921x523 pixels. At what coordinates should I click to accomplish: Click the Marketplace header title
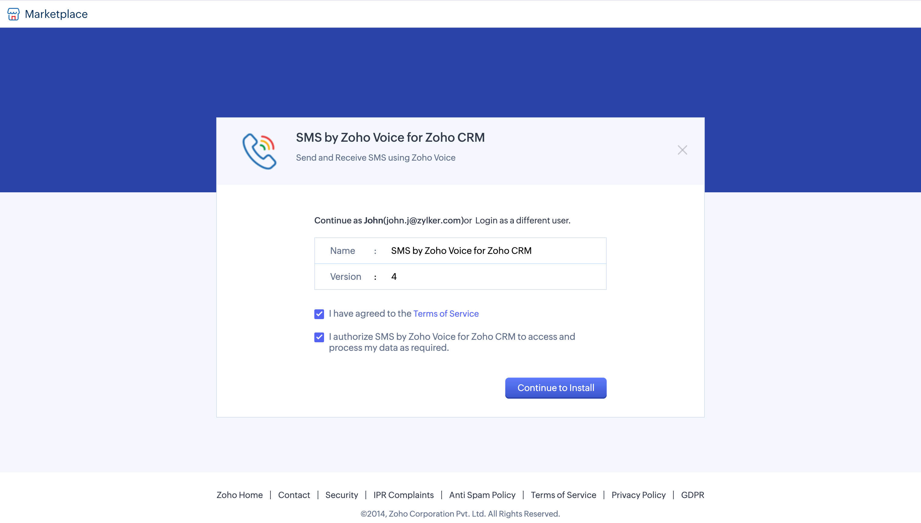point(56,14)
